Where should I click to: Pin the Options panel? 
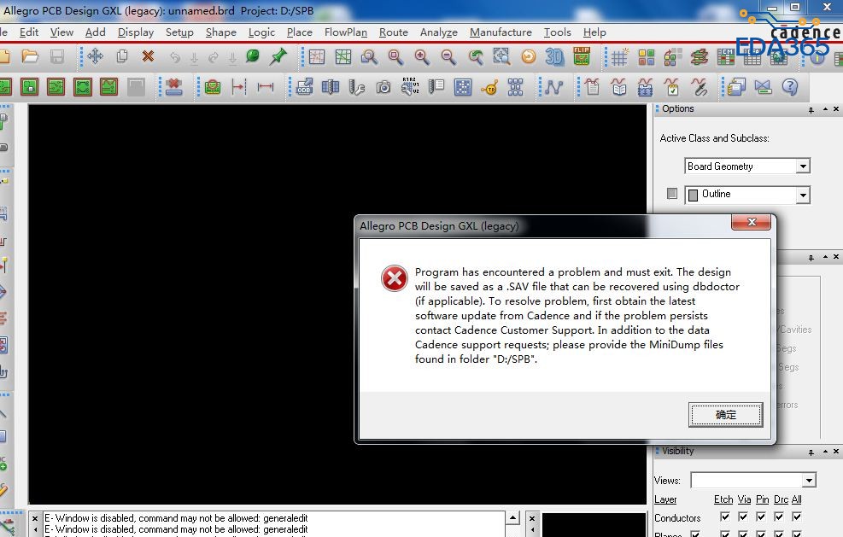point(811,109)
